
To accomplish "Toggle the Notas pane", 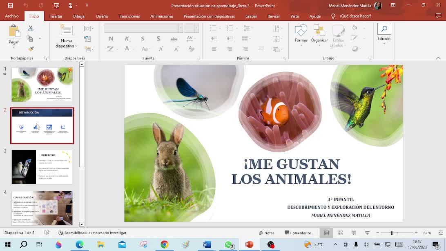I will [266, 233].
